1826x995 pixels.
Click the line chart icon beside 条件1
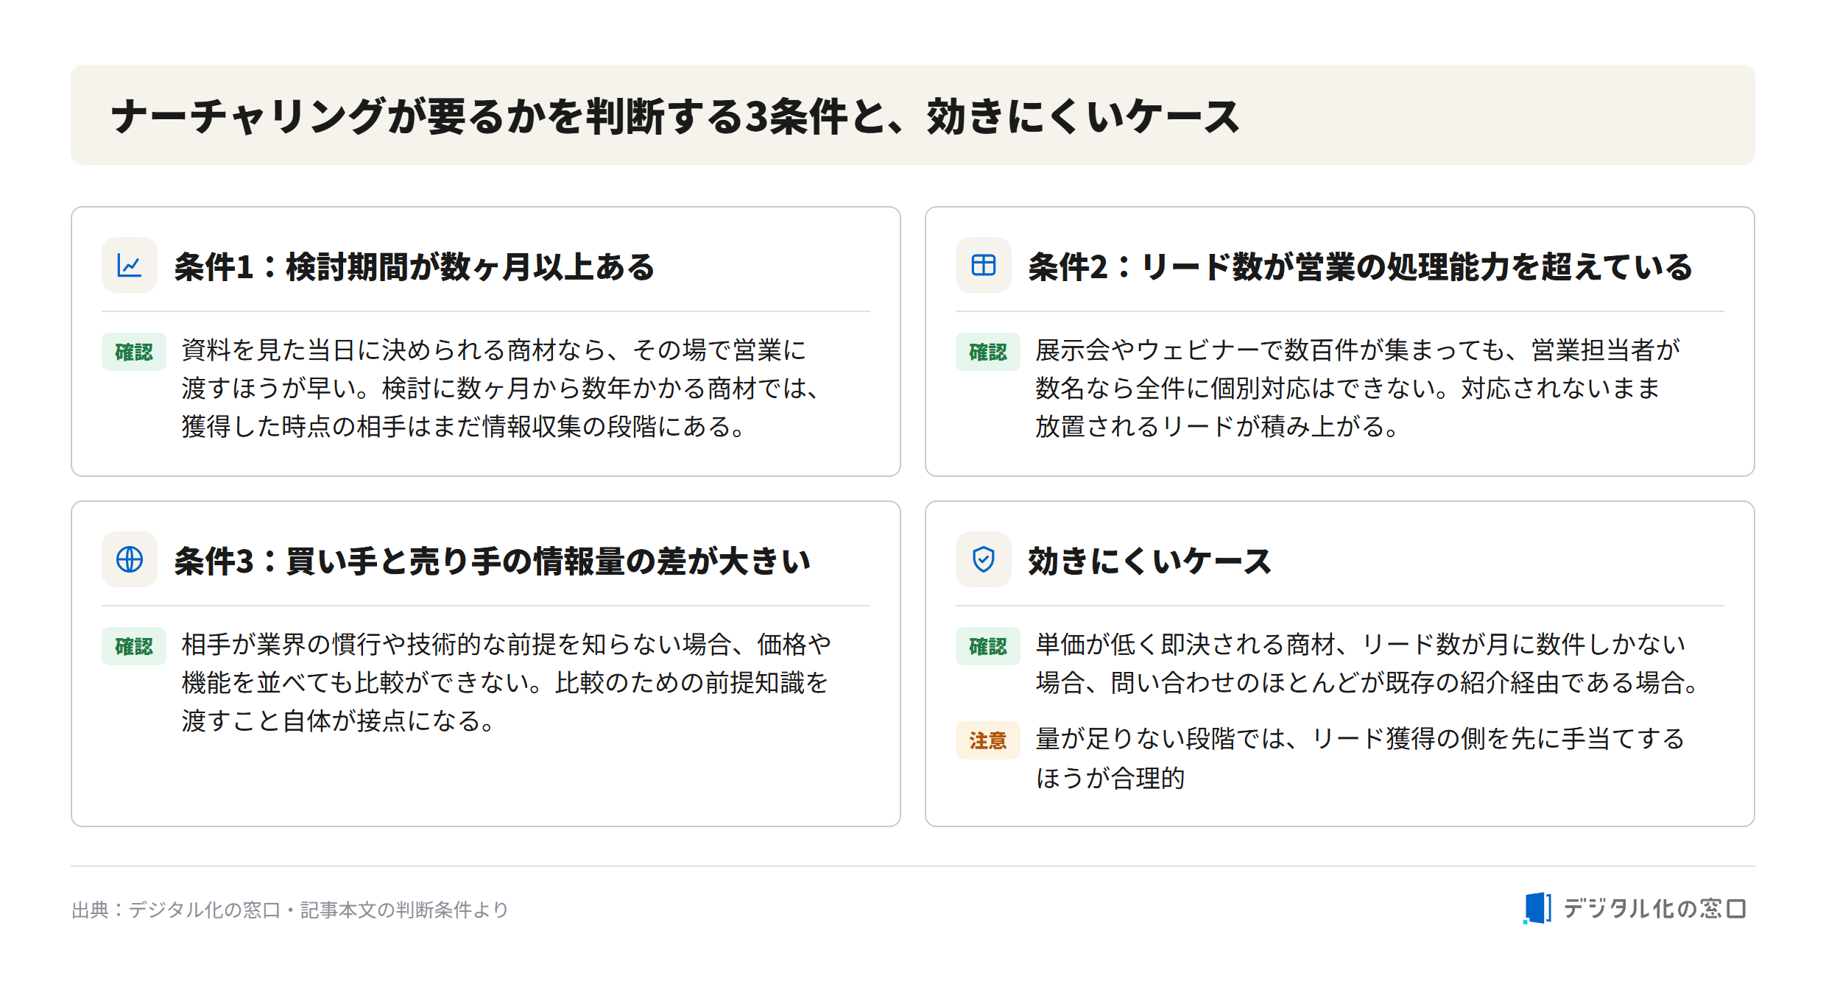(x=130, y=265)
